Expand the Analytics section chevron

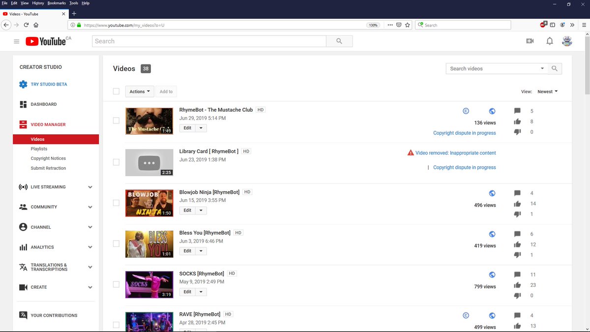90,247
